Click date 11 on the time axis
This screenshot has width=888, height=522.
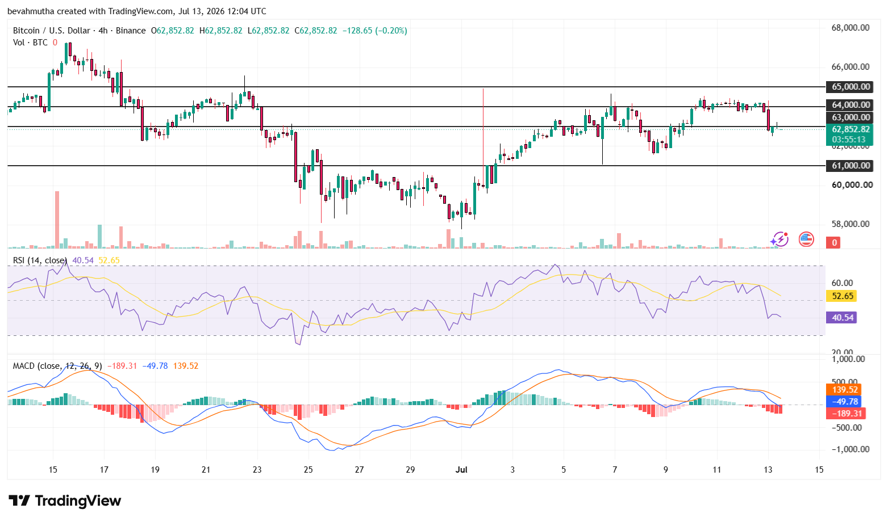pos(717,470)
